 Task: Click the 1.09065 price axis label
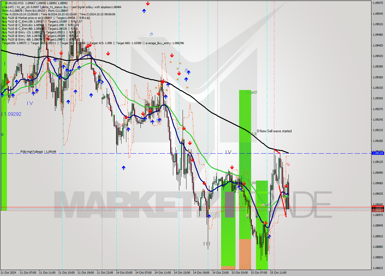point(378,183)
